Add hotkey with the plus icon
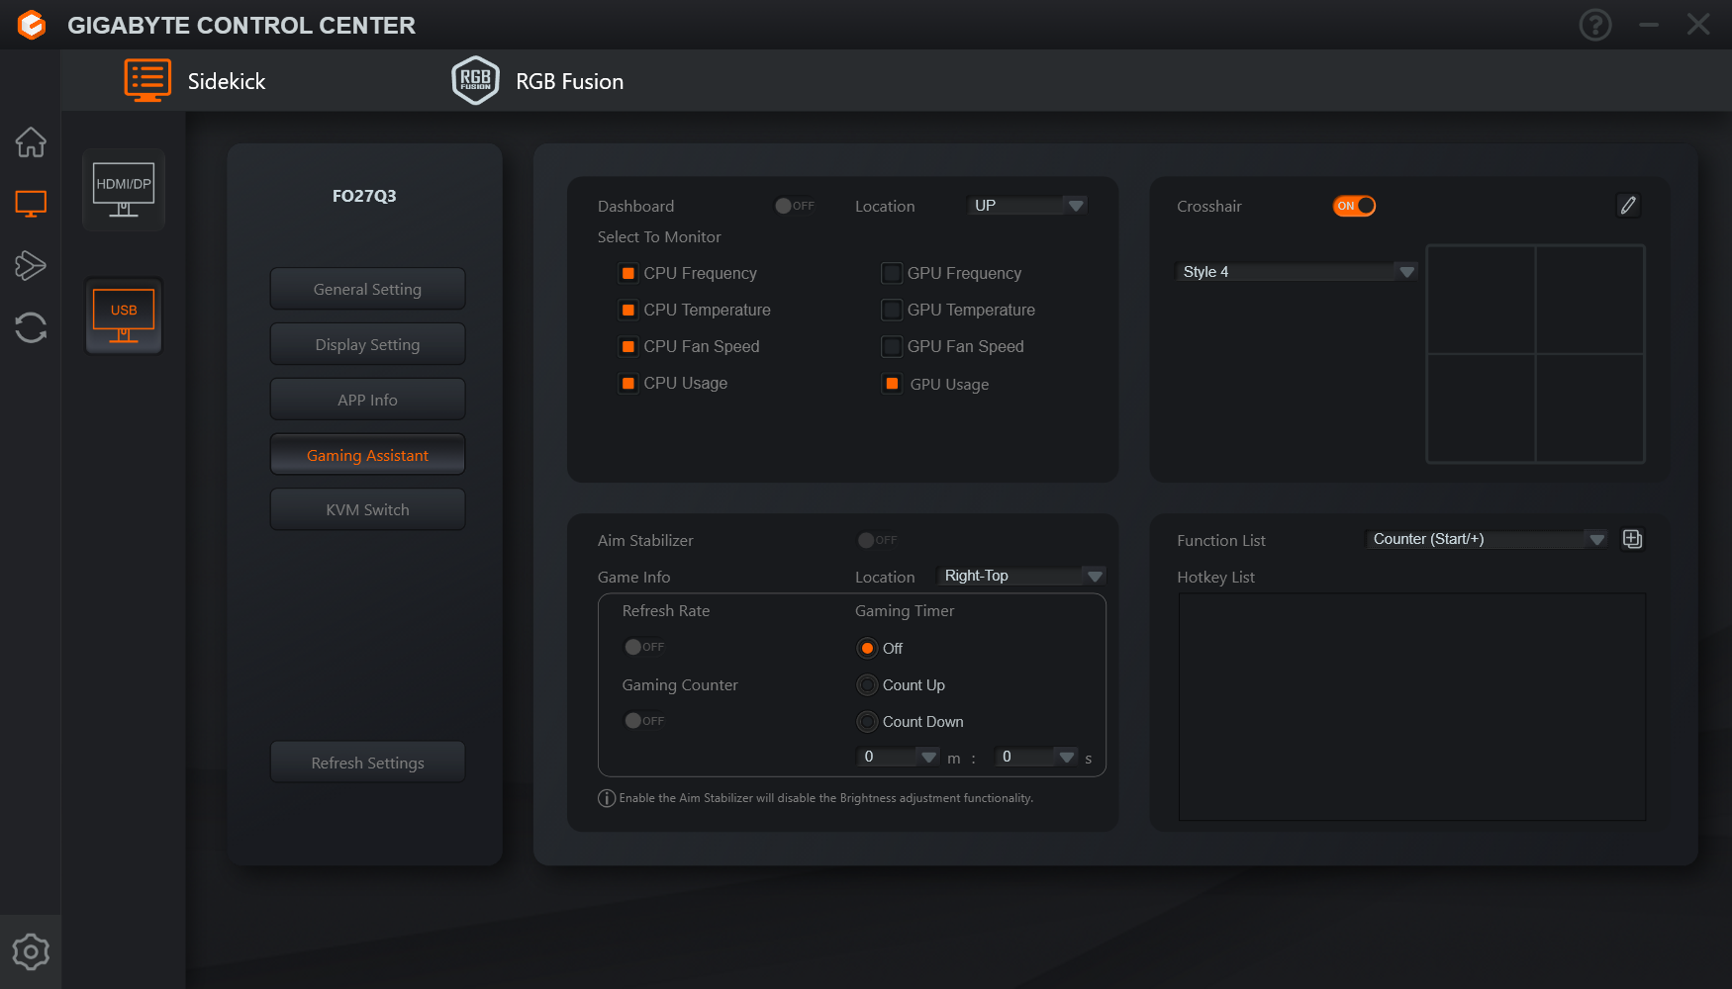Screen dimensions: 1732x989 point(1633,539)
